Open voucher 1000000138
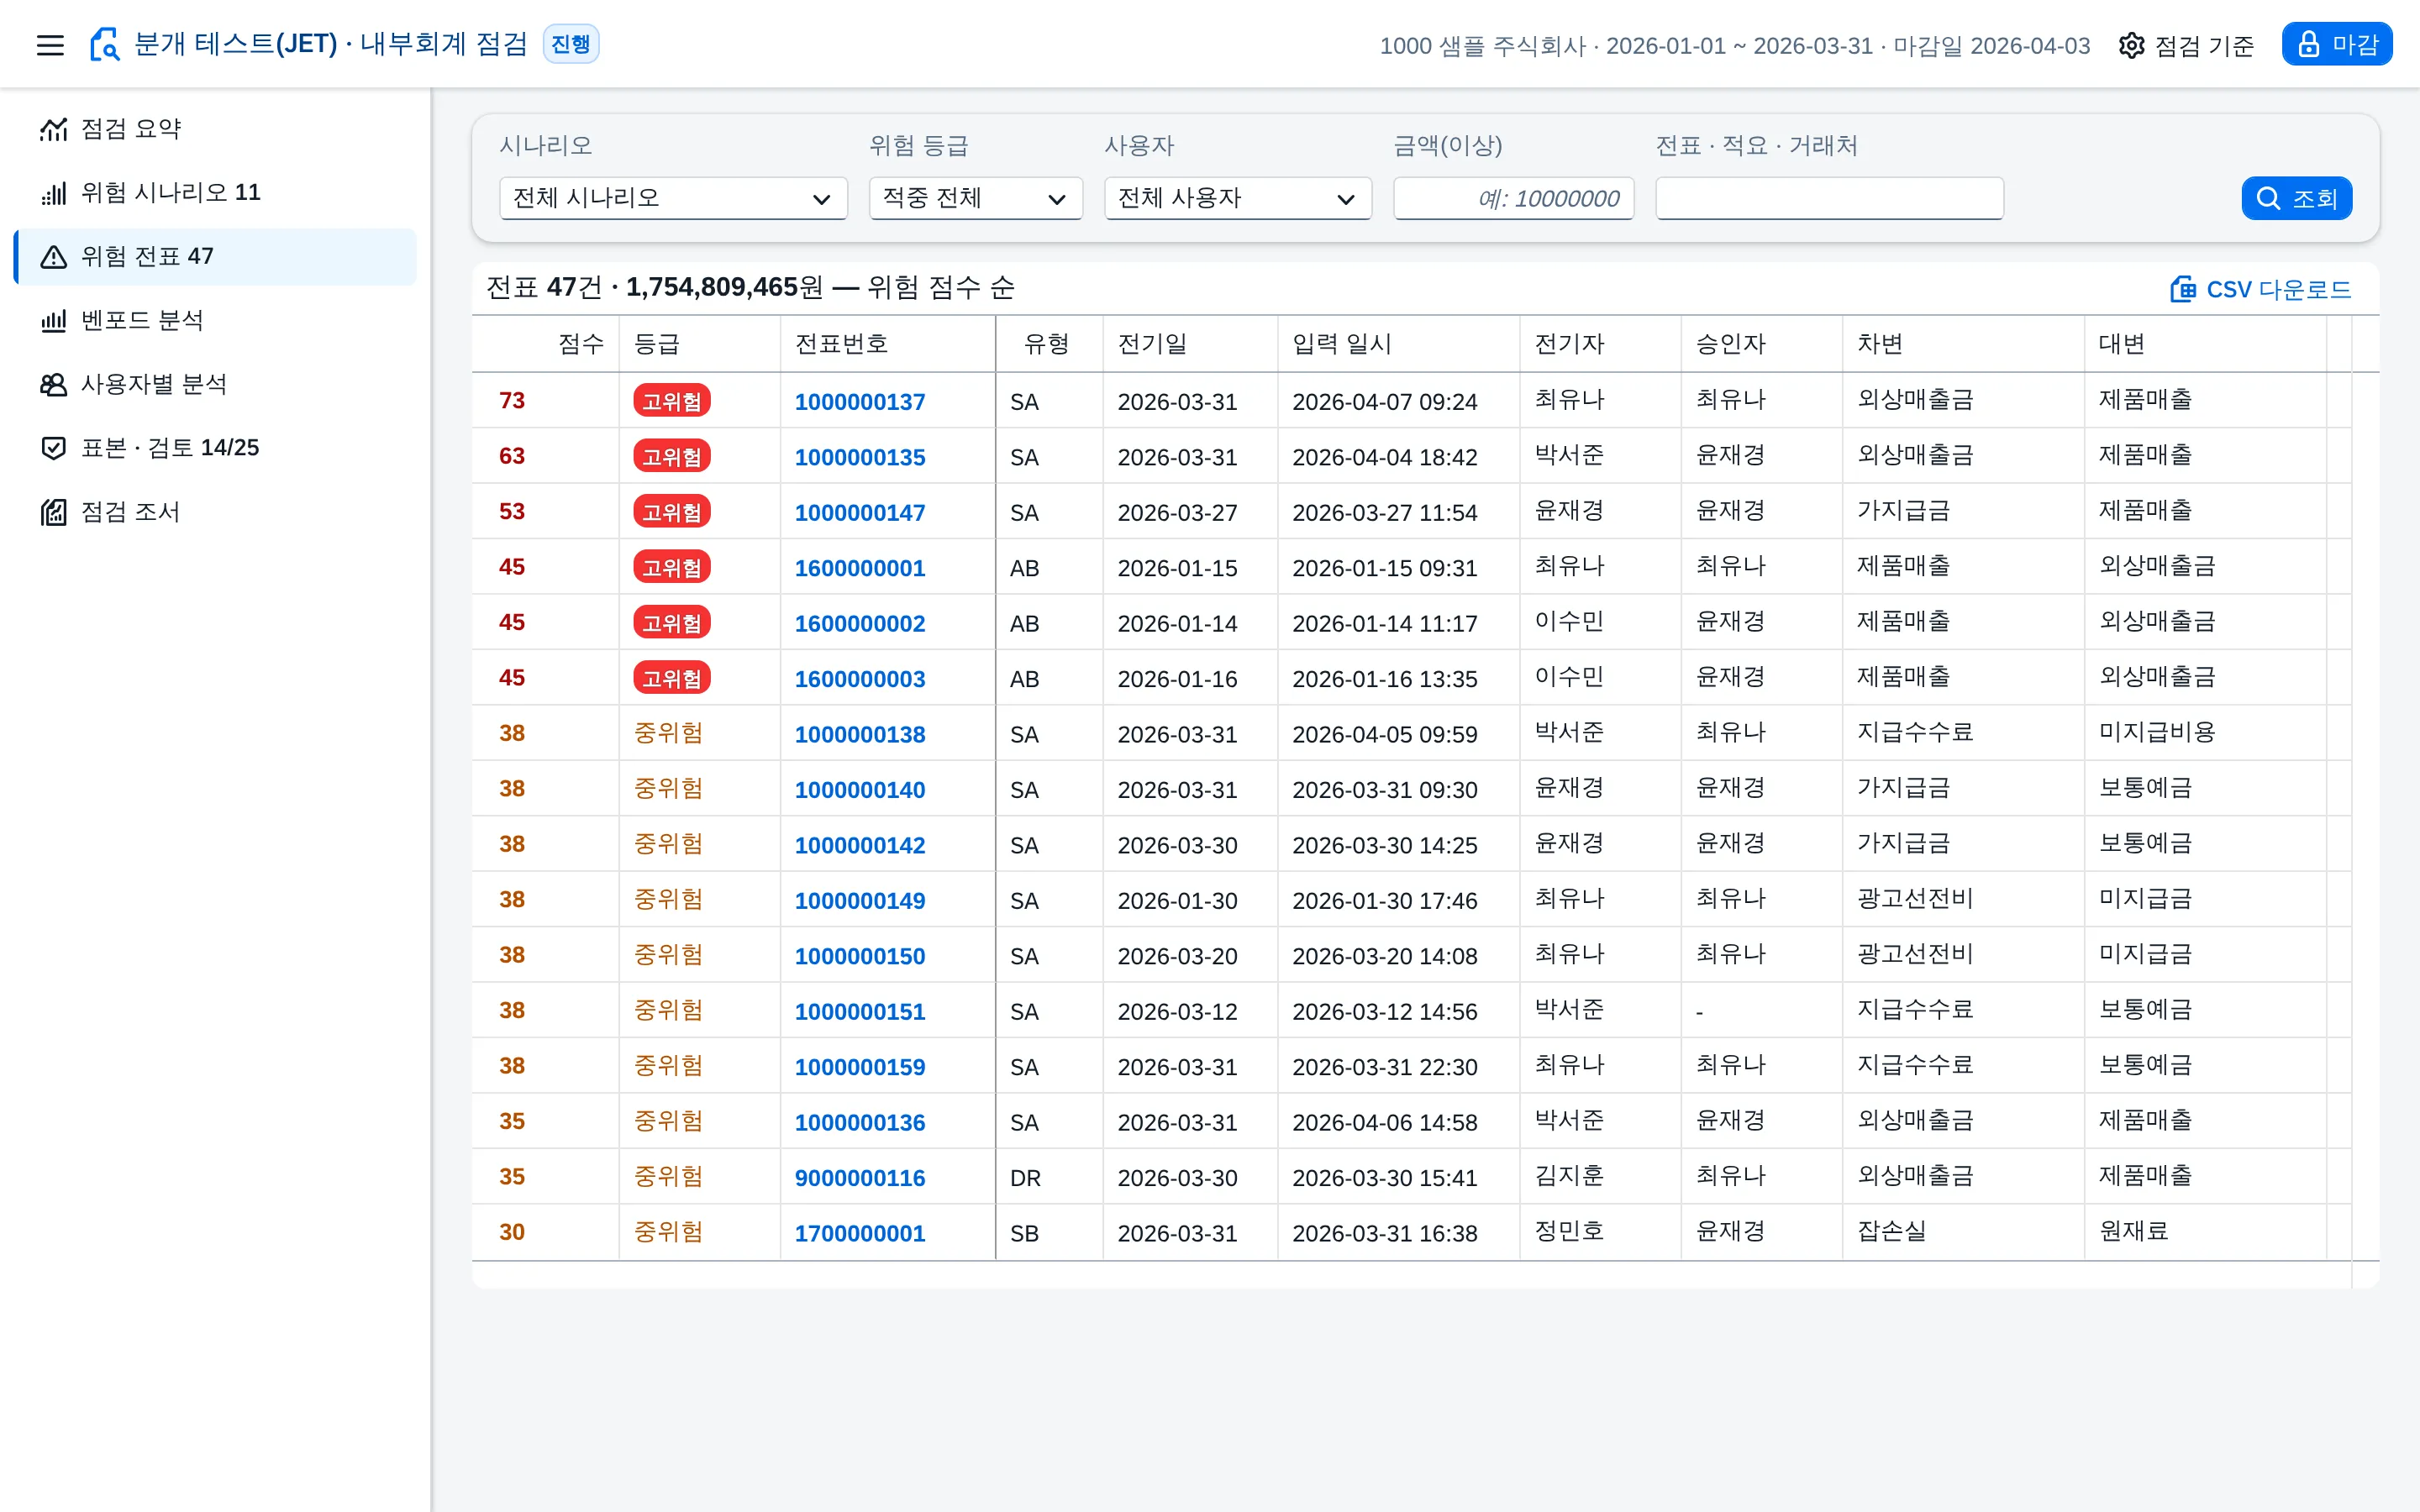Screen dimensions: 2420x1512 [x=860, y=734]
